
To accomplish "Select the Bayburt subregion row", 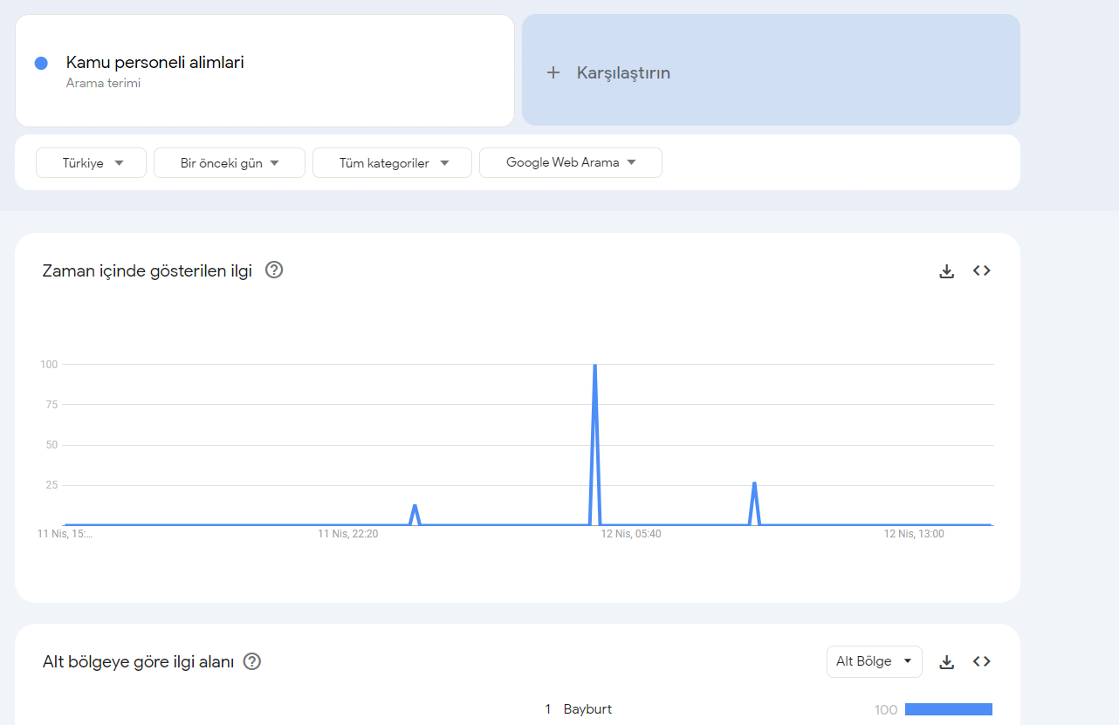I will (x=768, y=709).
